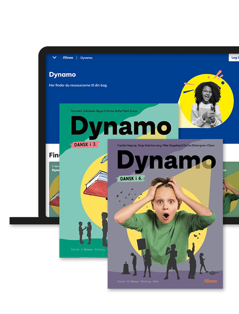Click the girl with microphone illustration
This screenshot has height=314, width=239.
click(206, 101)
